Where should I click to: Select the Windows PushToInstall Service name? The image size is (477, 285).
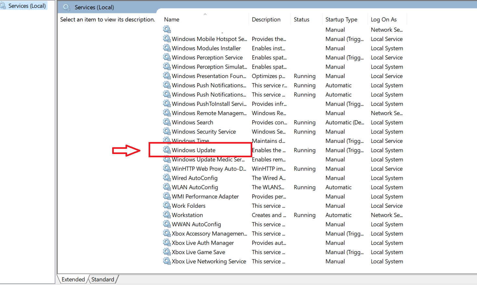pyautogui.click(x=209, y=104)
